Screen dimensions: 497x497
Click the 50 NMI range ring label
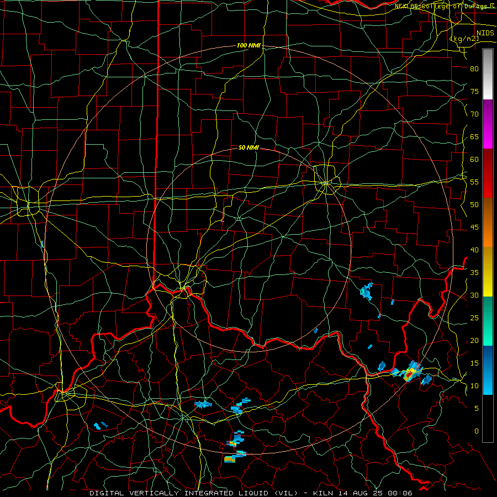pos(248,147)
